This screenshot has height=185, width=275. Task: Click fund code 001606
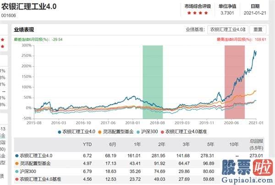tap(9, 16)
